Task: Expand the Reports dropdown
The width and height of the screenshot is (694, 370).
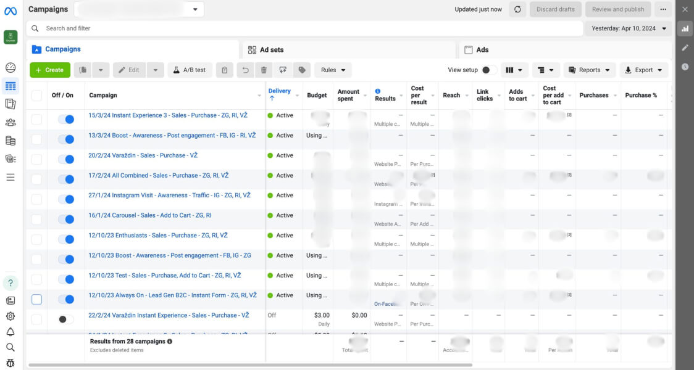Action: (x=590, y=70)
